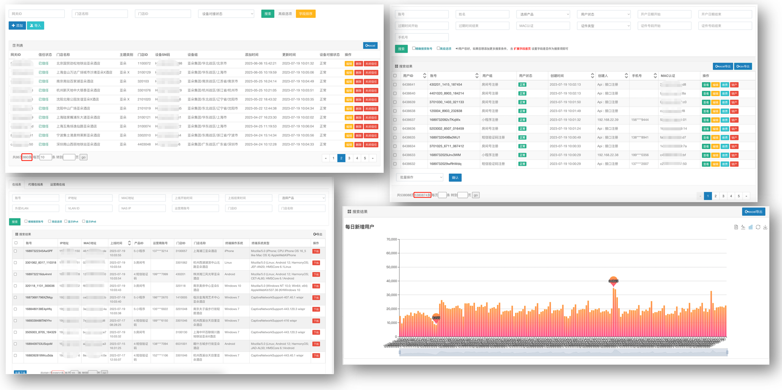Click the 导出 export icon in online table

coord(318,234)
